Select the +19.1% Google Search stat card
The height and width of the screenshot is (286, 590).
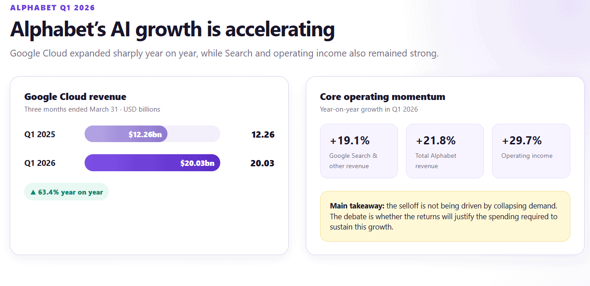tap(359, 151)
